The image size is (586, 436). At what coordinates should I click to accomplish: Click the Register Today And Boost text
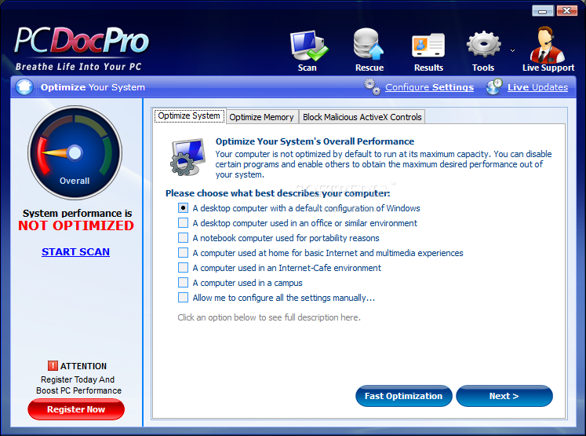(78, 385)
